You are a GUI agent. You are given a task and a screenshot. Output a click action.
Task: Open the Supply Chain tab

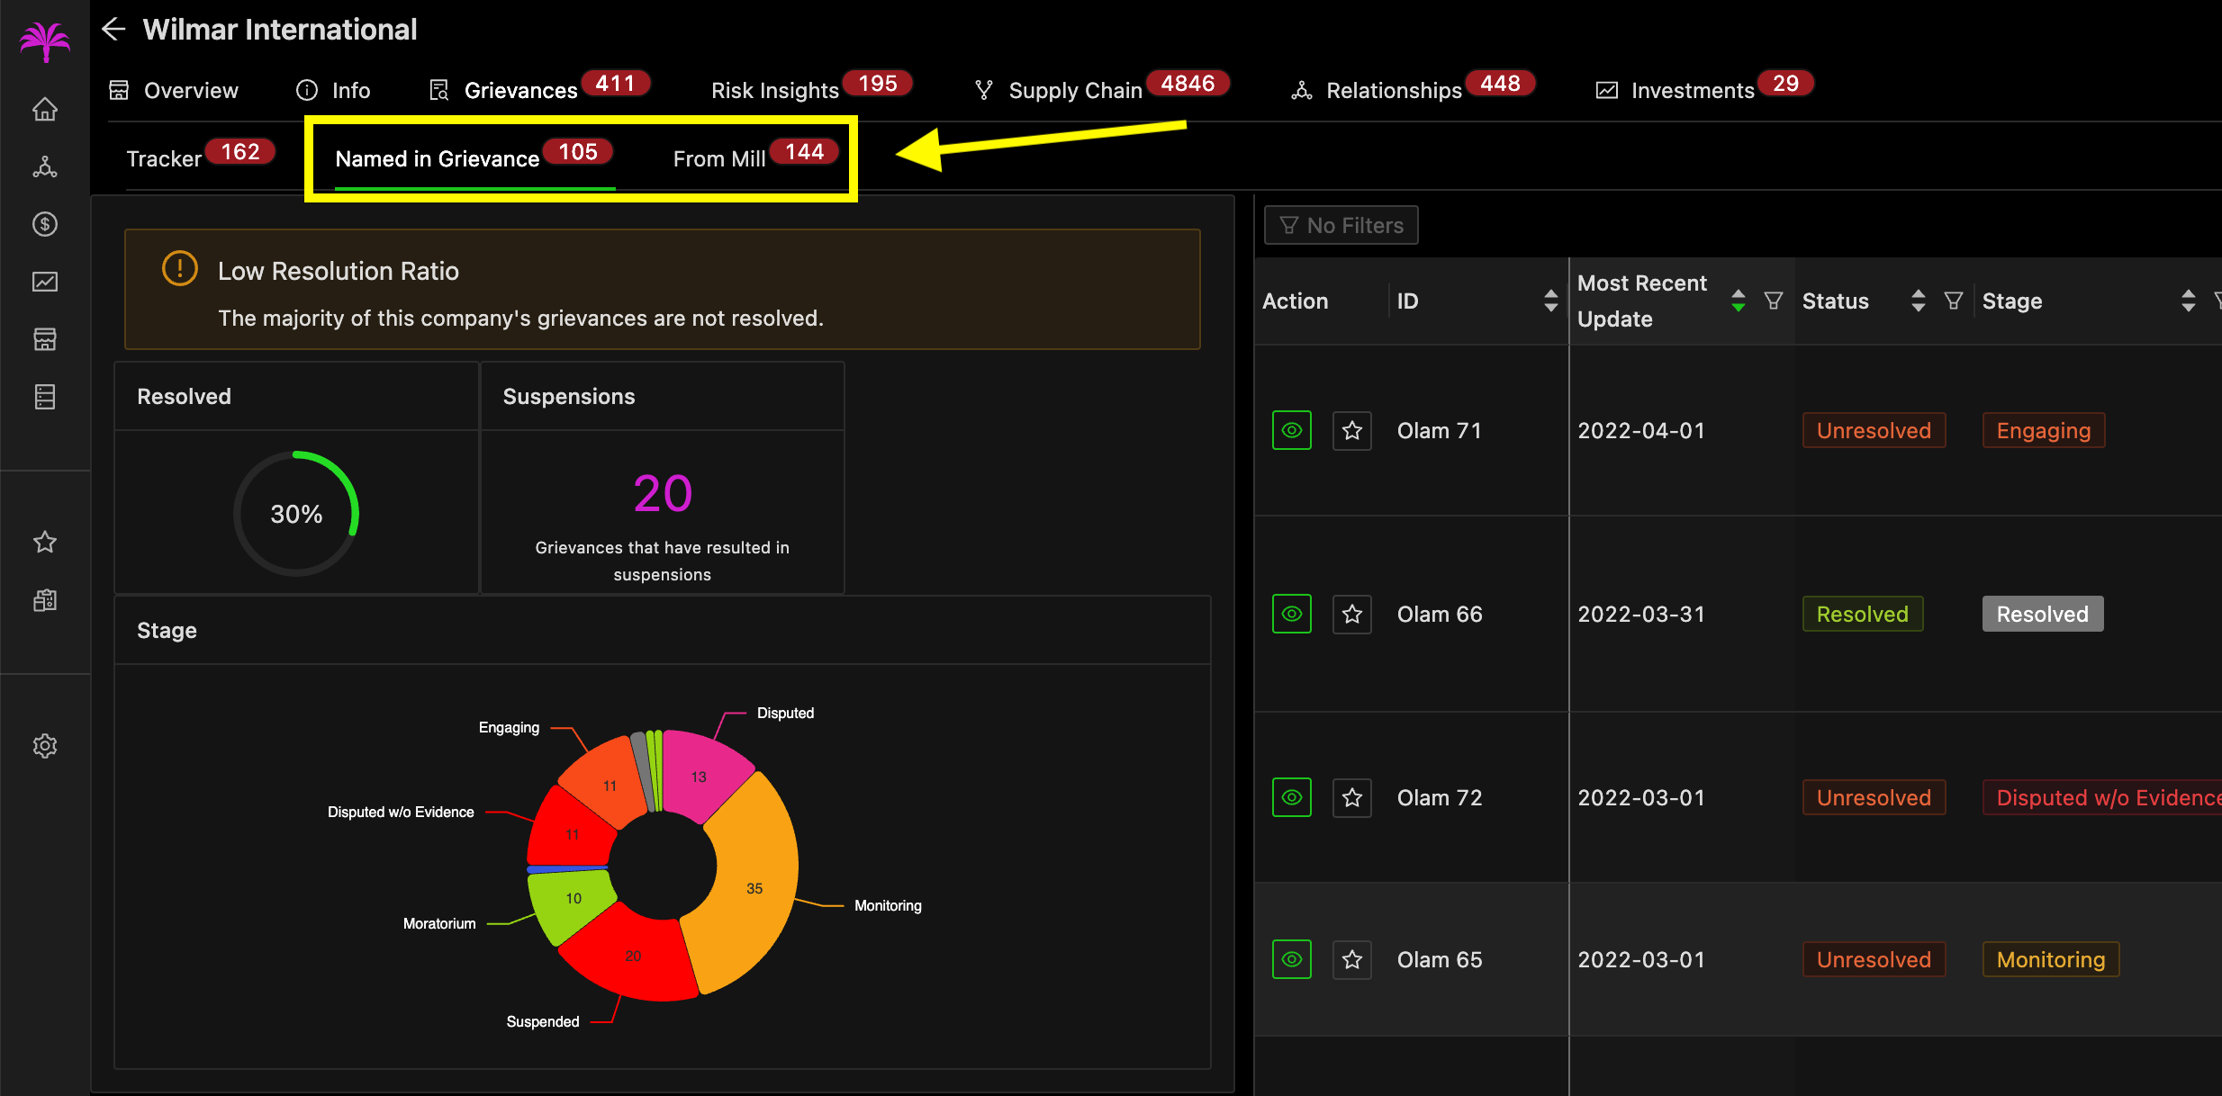(1102, 89)
